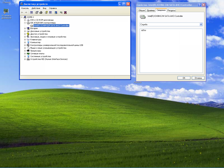Image resolution: width=224 pixels, height=168 pixels.
Task: Click the IDE ATA/ATAPI контроллеры icon
Action: point(28,23)
